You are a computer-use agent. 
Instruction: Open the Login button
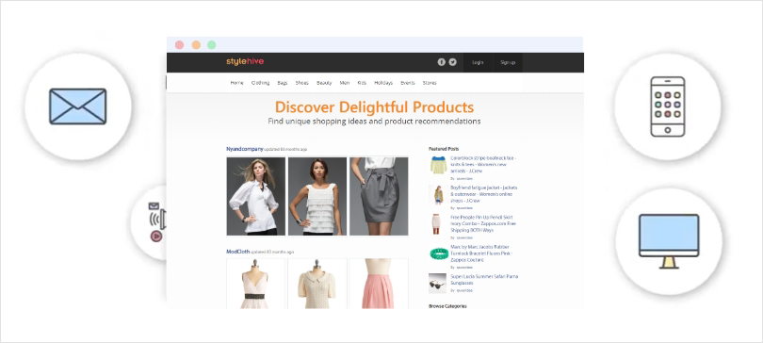coord(478,62)
